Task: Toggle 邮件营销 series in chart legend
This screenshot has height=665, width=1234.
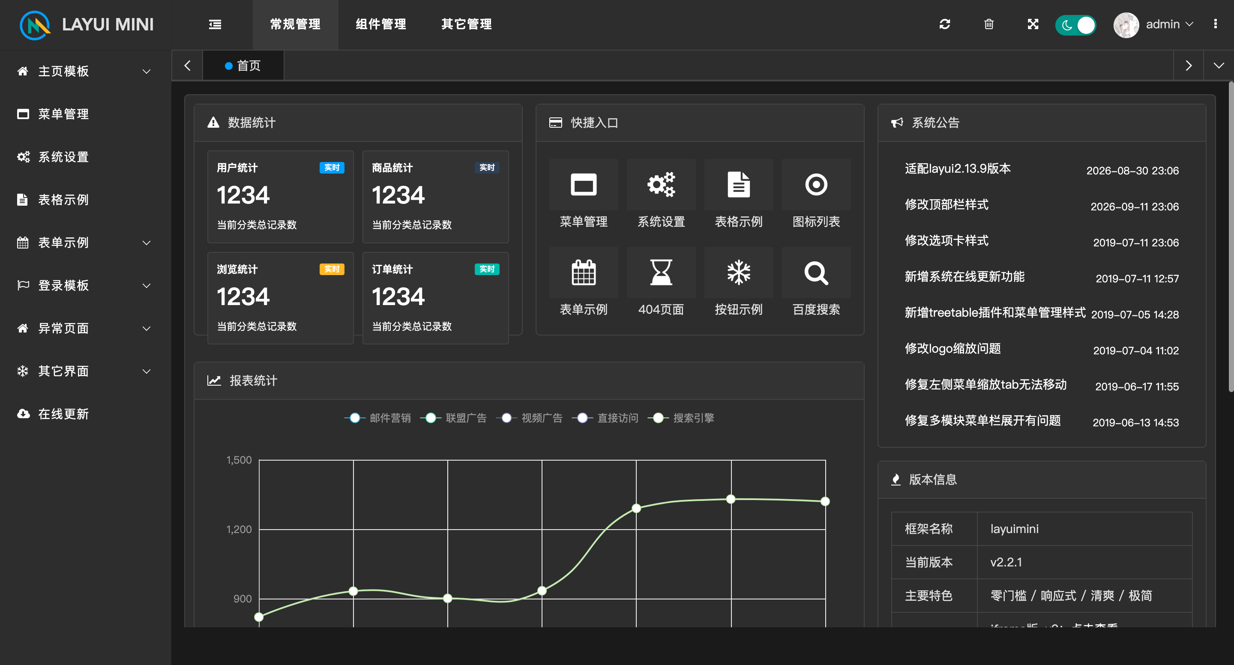Action: point(377,418)
